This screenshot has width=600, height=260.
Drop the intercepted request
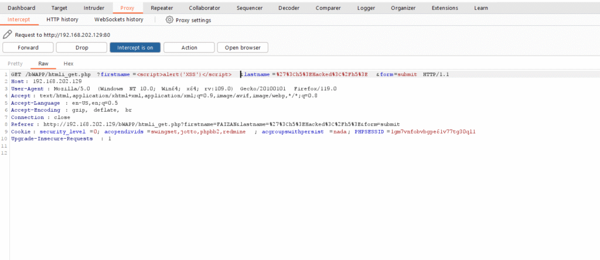(81, 48)
